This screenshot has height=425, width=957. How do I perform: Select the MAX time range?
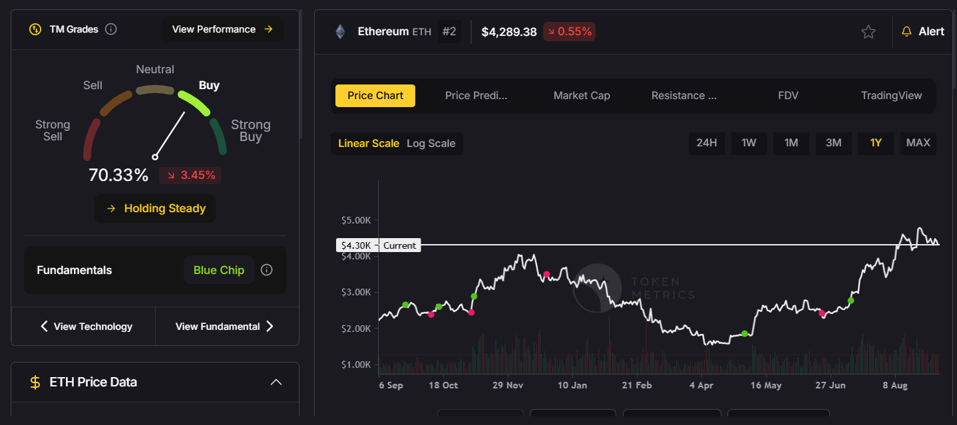tap(918, 143)
